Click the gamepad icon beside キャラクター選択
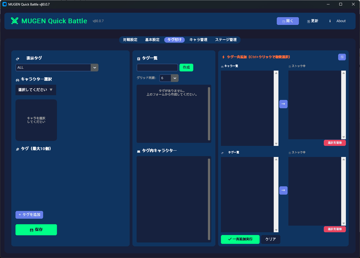 [x=18, y=80]
